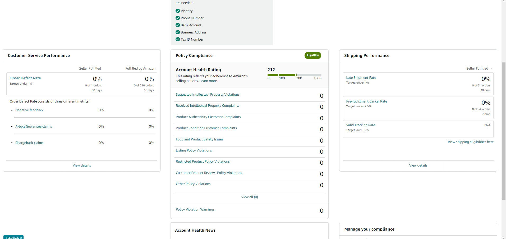View details for Shipping Performance

pyautogui.click(x=418, y=165)
